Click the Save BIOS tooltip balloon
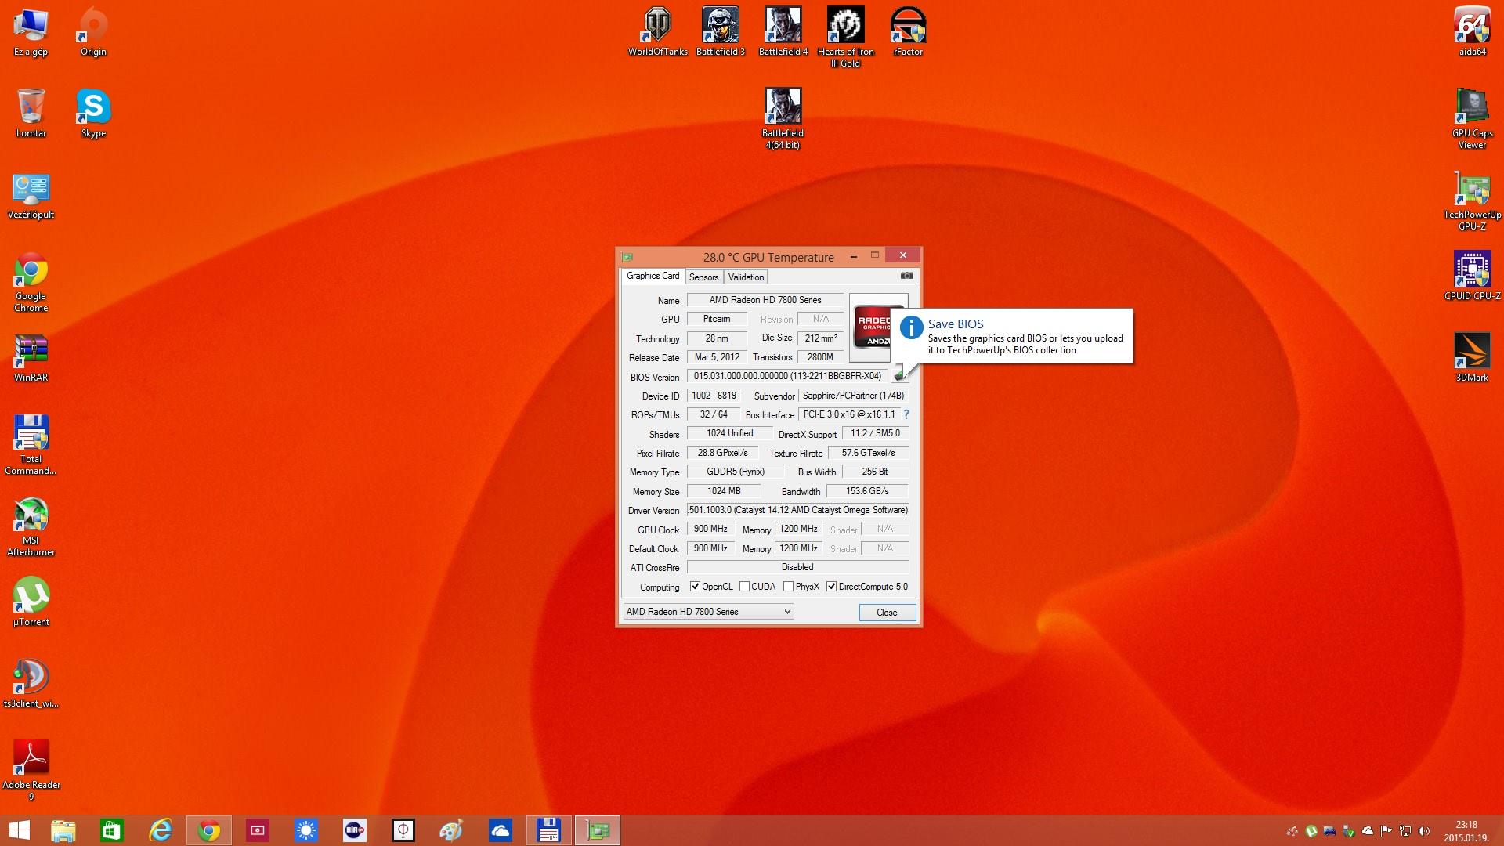This screenshot has height=846, width=1504. pyautogui.click(x=1011, y=336)
